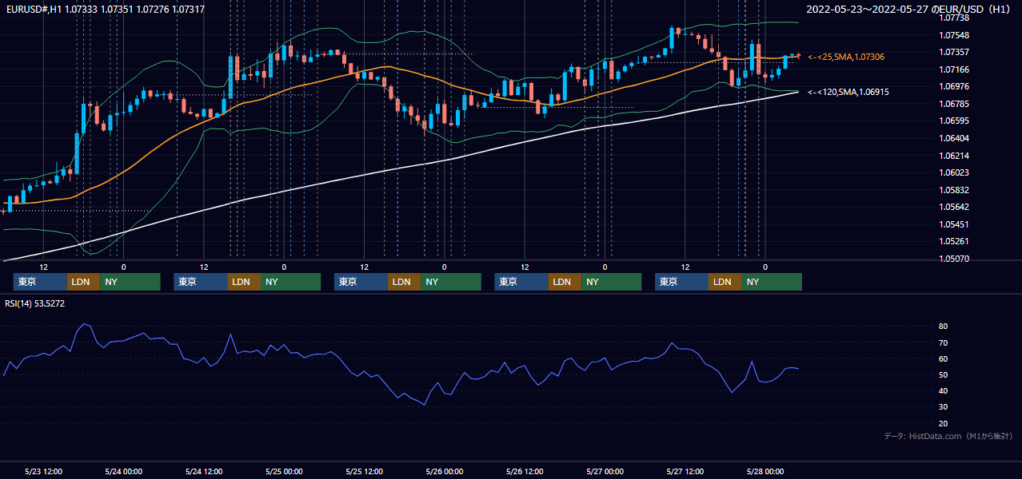Click RSI scale level 20
The width and height of the screenshot is (1022, 479).
[944, 423]
